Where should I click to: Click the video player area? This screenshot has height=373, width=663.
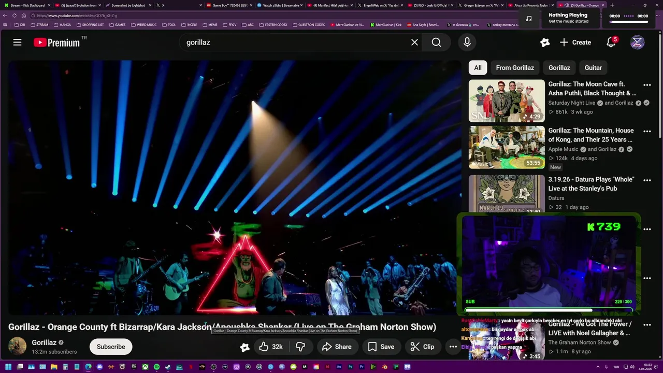pyautogui.click(x=234, y=188)
